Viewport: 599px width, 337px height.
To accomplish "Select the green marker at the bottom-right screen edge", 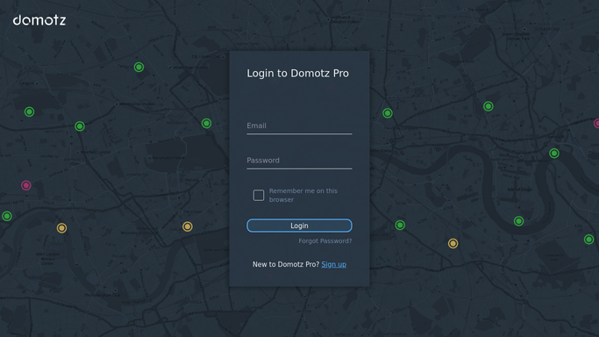I will pos(588,240).
